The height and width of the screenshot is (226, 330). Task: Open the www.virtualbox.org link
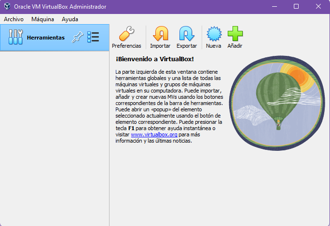[154, 134]
